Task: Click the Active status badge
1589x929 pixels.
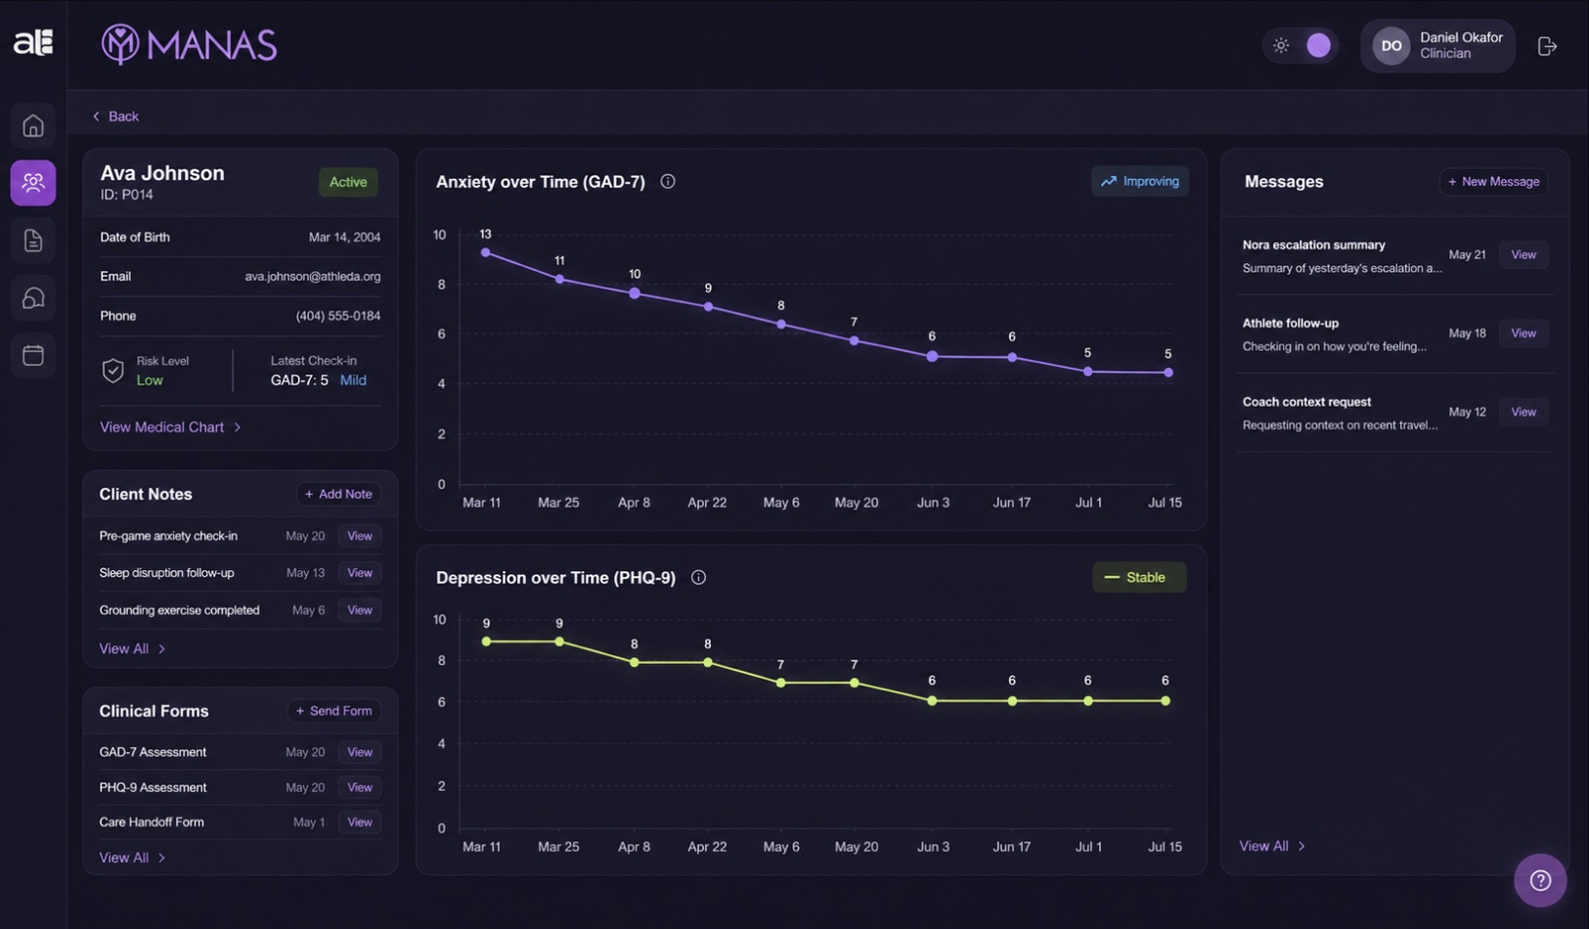Action: pos(348,182)
